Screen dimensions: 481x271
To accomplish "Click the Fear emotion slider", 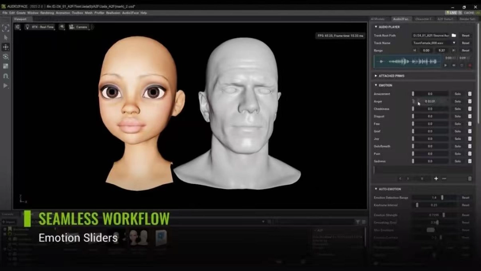I will [430, 124].
